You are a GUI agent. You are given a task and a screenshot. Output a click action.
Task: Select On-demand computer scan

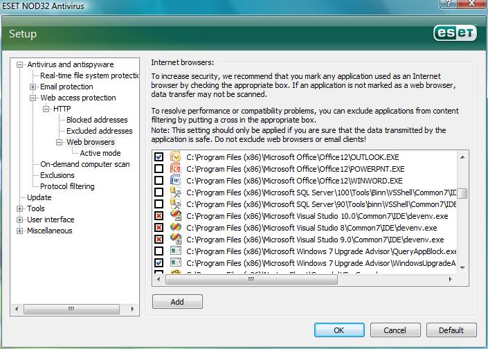point(85,164)
